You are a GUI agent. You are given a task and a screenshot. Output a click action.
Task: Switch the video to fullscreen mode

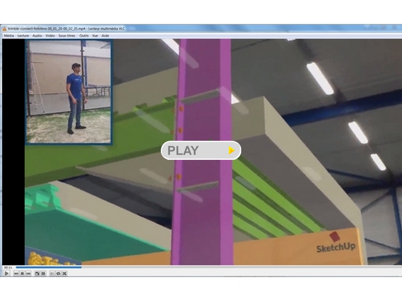[37, 274]
